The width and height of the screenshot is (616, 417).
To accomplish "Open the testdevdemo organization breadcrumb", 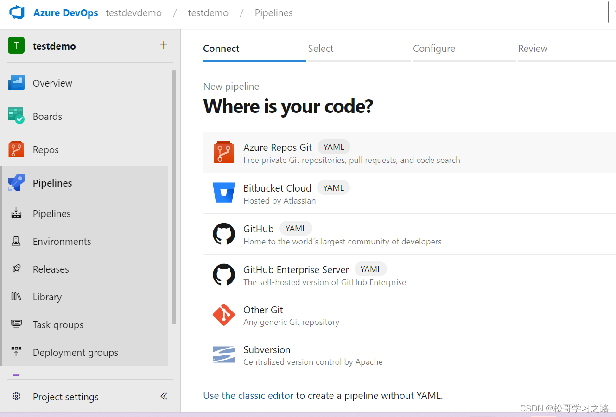I will (133, 12).
